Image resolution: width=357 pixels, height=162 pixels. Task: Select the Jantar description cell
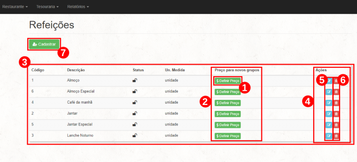click(x=72, y=113)
